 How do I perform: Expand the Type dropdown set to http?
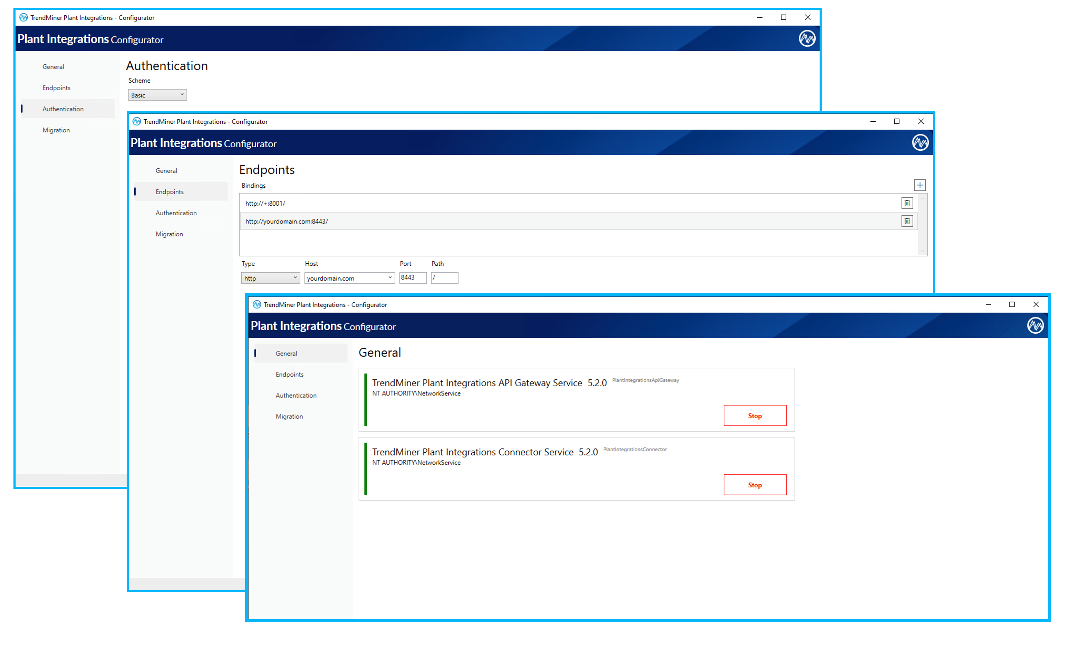[270, 278]
